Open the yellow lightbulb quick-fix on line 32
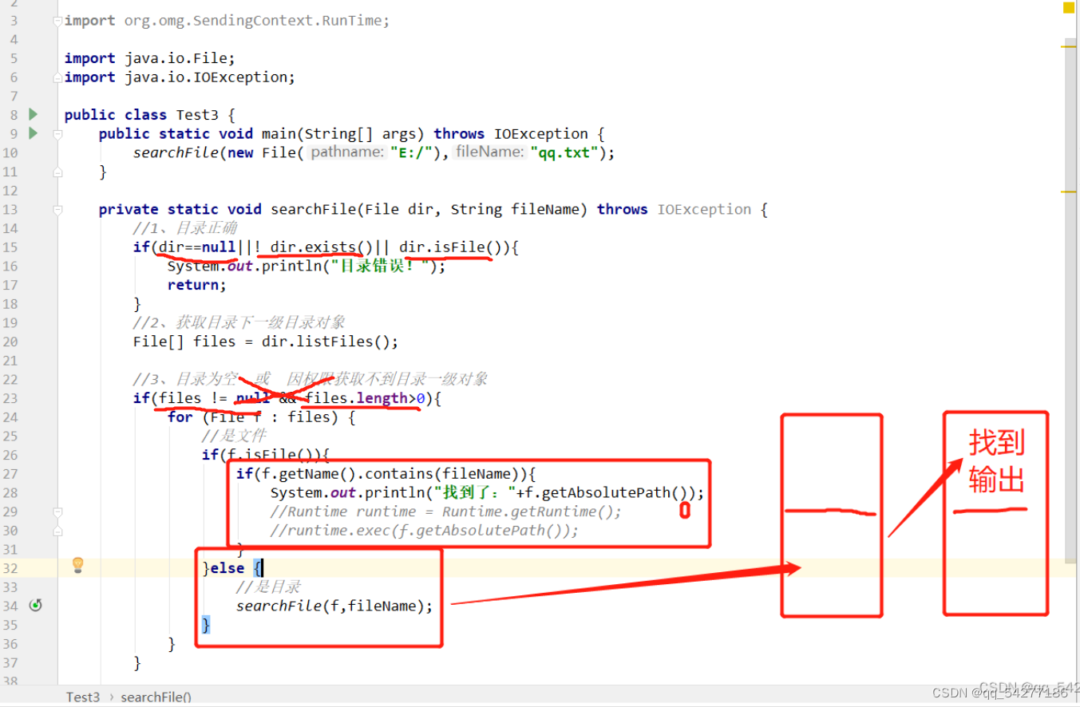Image resolution: width=1080 pixels, height=707 pixels. coord(77,566)
